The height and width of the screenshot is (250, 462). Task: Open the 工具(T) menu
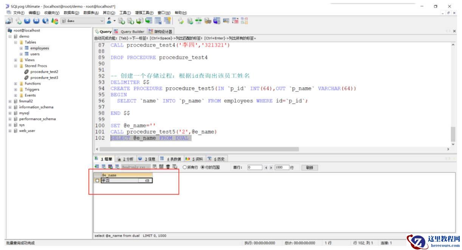[x=125, y=13]
